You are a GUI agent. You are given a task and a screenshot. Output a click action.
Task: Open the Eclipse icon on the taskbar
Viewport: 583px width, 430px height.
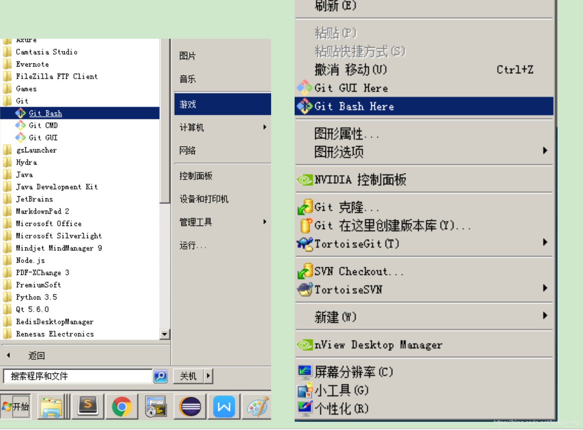pyautogui.click(x=190, y=407)
